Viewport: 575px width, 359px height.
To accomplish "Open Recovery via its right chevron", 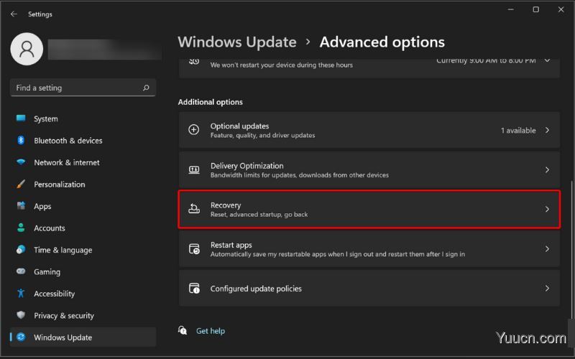I will 547,209.
